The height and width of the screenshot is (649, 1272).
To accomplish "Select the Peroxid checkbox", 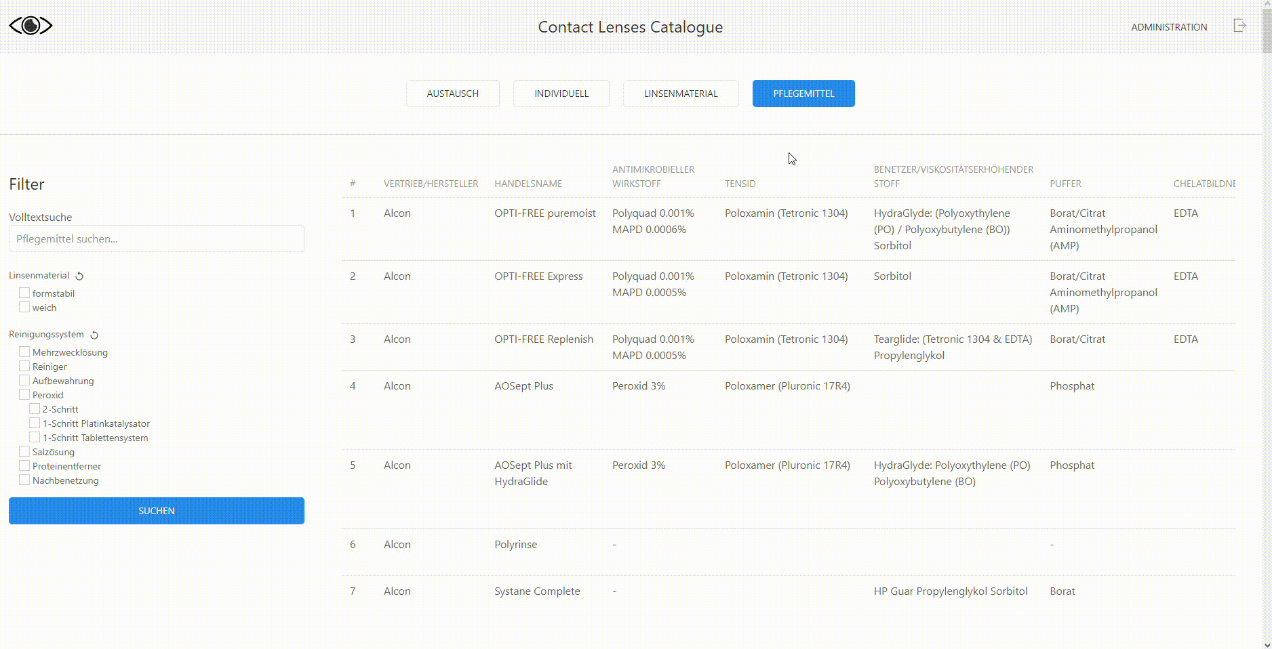I will 24,394.
